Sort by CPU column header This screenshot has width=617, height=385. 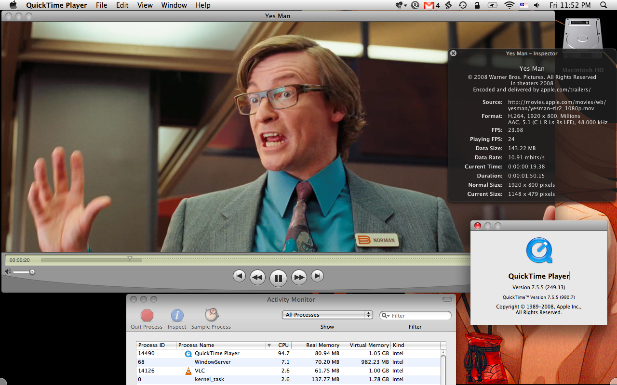tap(279, 345)
